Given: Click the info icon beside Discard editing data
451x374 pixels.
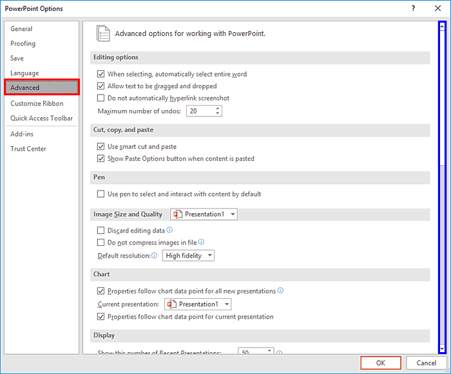Looking at the screenshot, I should pyautogui.click(x=169, y=230).
